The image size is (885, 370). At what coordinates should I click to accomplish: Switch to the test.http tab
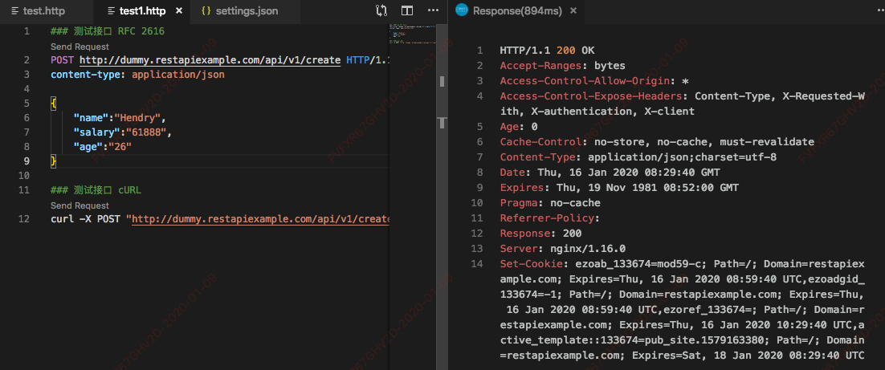[43, 11]
